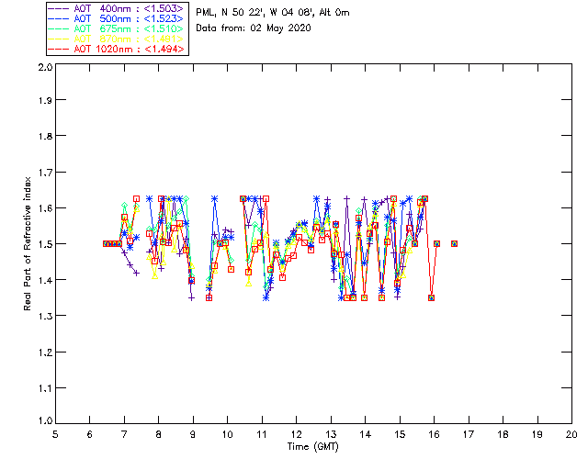Click the 'Time (GMT)' x-axis title
This screenshot has width=588, height=470.
click(313, 446)
